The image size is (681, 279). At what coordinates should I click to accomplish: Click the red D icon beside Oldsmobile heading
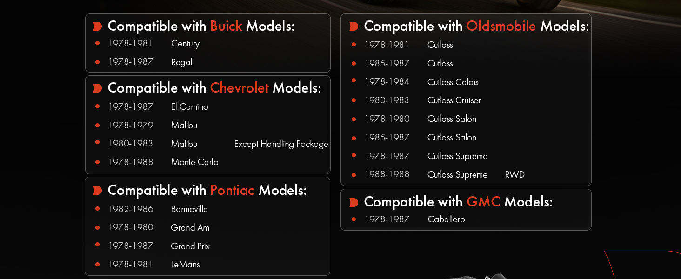354,27
